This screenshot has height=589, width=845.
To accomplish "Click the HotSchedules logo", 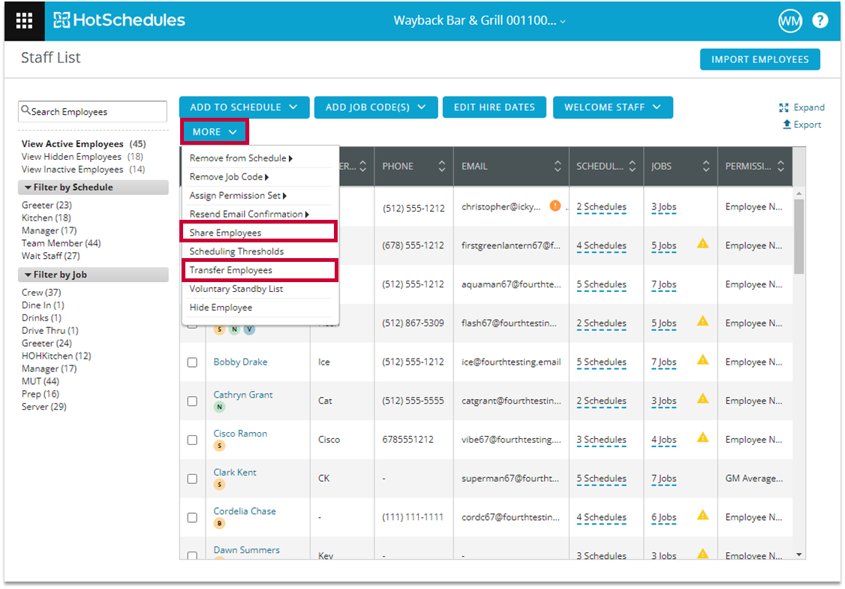I will 119,20.
